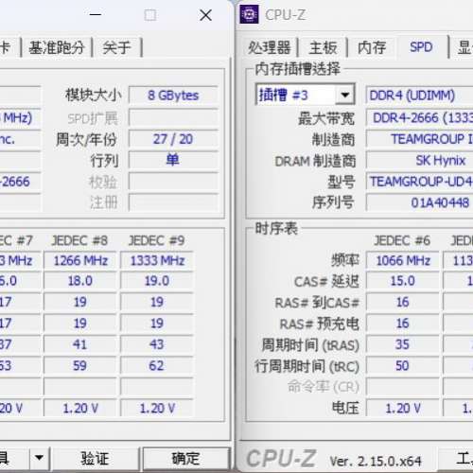Select the SPD tab in right window
The height and width of the screenshot is (473, 473).
click(421, 47)
